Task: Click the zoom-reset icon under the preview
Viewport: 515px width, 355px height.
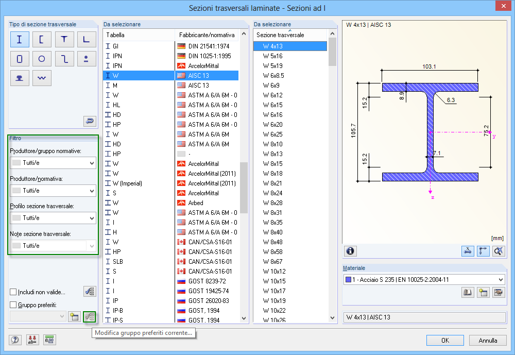Action: coord(499,251)
